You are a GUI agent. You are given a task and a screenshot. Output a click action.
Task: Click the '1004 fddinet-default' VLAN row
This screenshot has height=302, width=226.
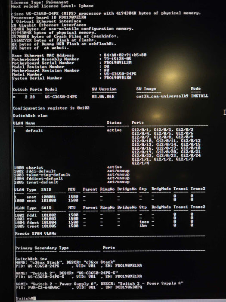click(72, 178)
